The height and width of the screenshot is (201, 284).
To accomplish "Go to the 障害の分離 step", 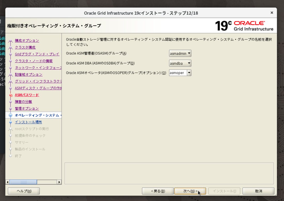I will [x=23, y=102].
